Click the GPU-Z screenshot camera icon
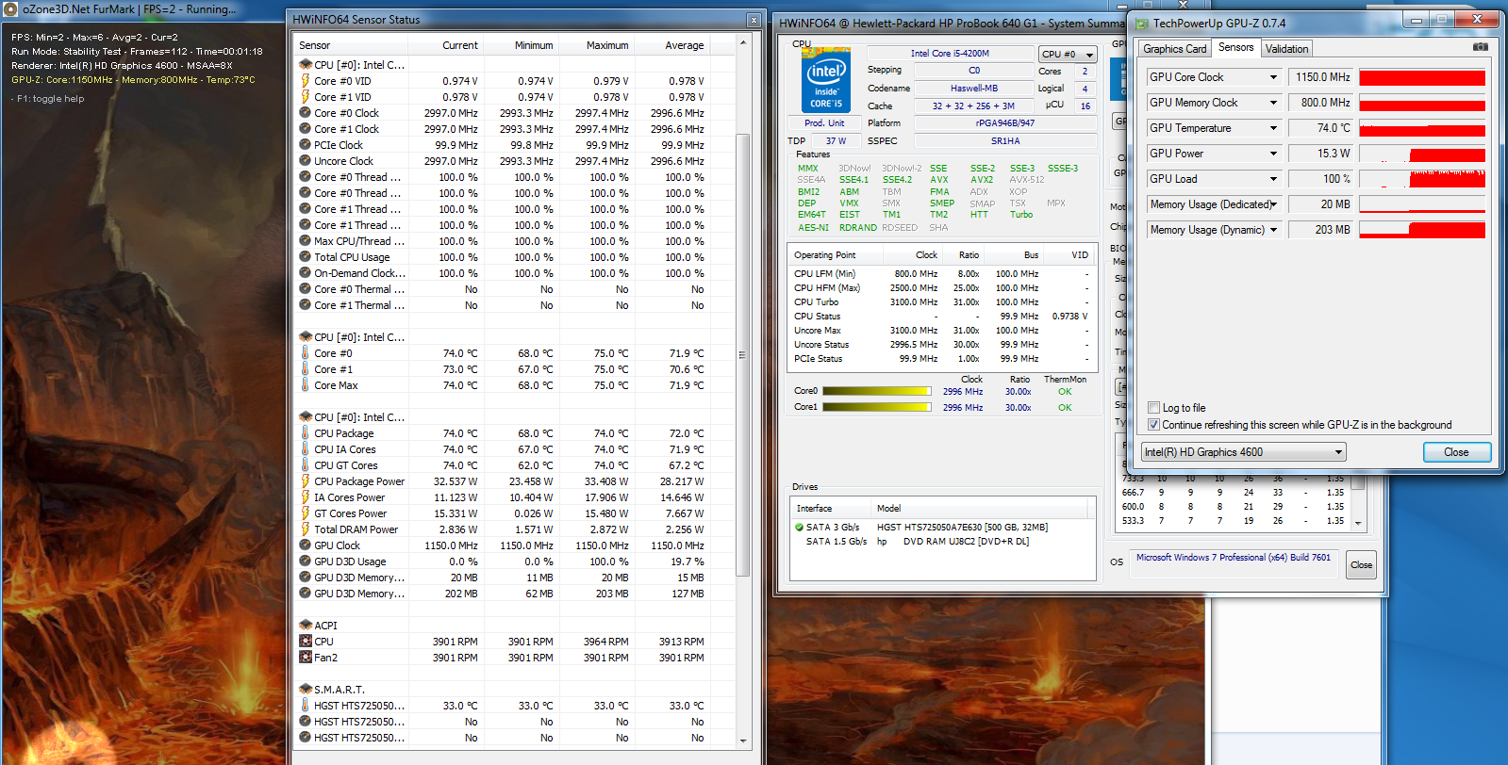Screen dimensions: 1508x765 click(x=1481, y=47)
